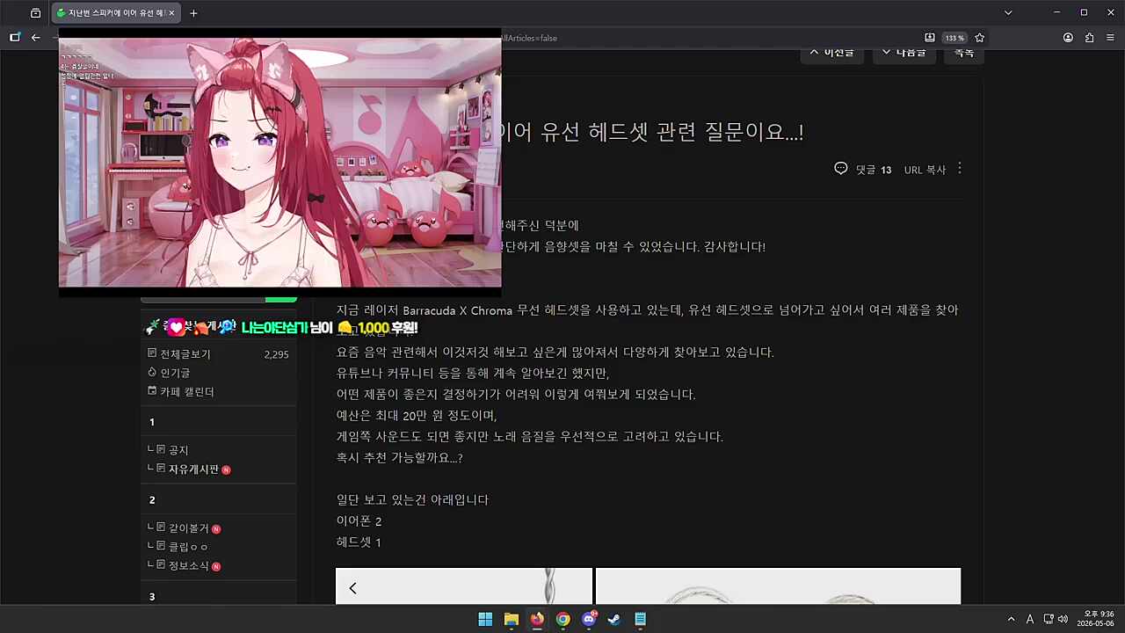This screenshot has height=633, width=1125.
Task: Select the Naver cafe article tab
Action: coord(116,13)
